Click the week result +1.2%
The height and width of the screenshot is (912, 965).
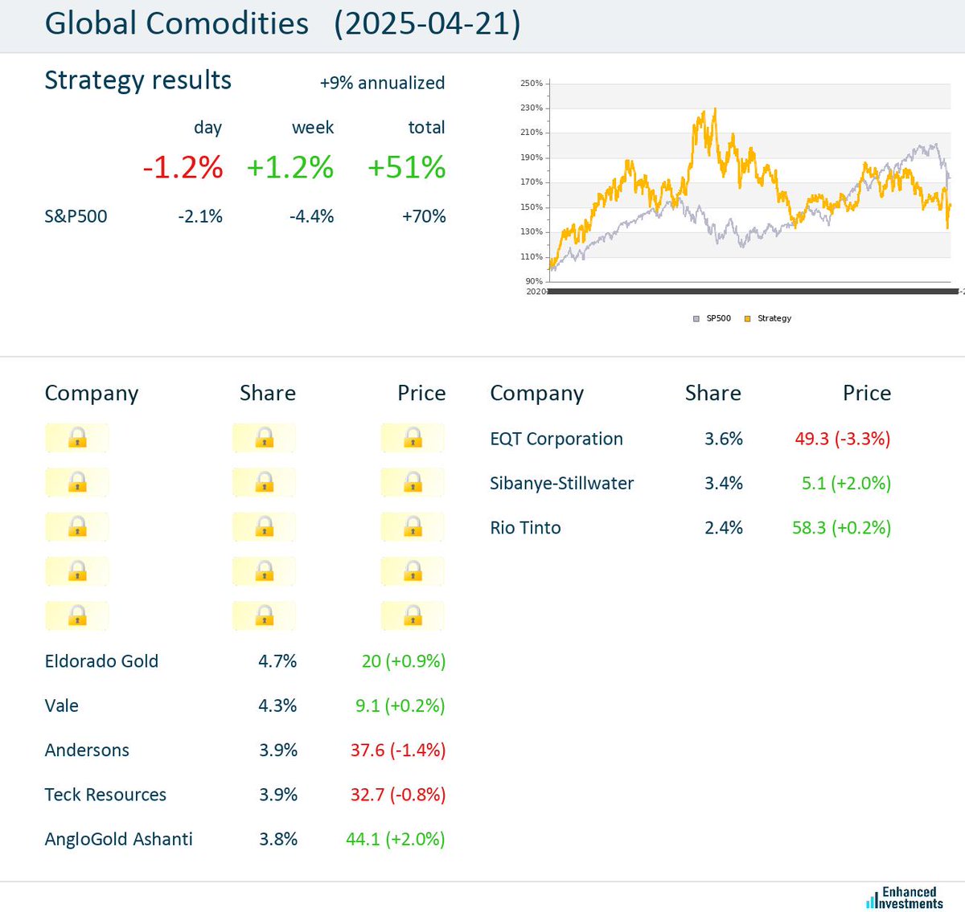click(x=289, y=167)
